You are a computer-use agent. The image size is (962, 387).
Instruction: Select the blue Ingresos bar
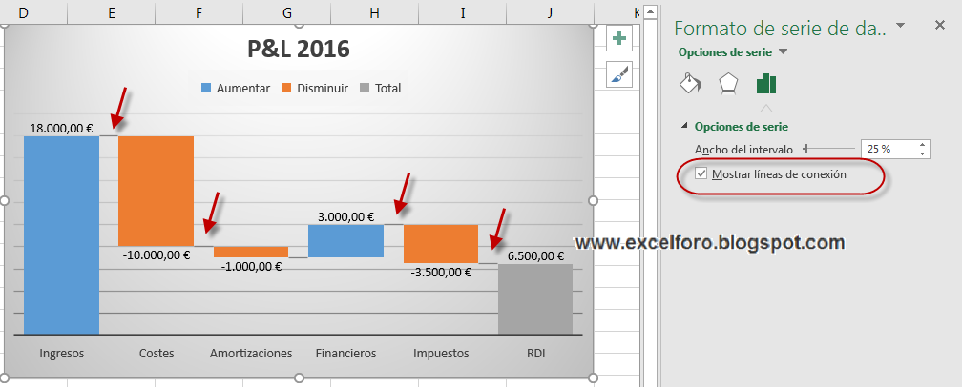coord(61,235)
